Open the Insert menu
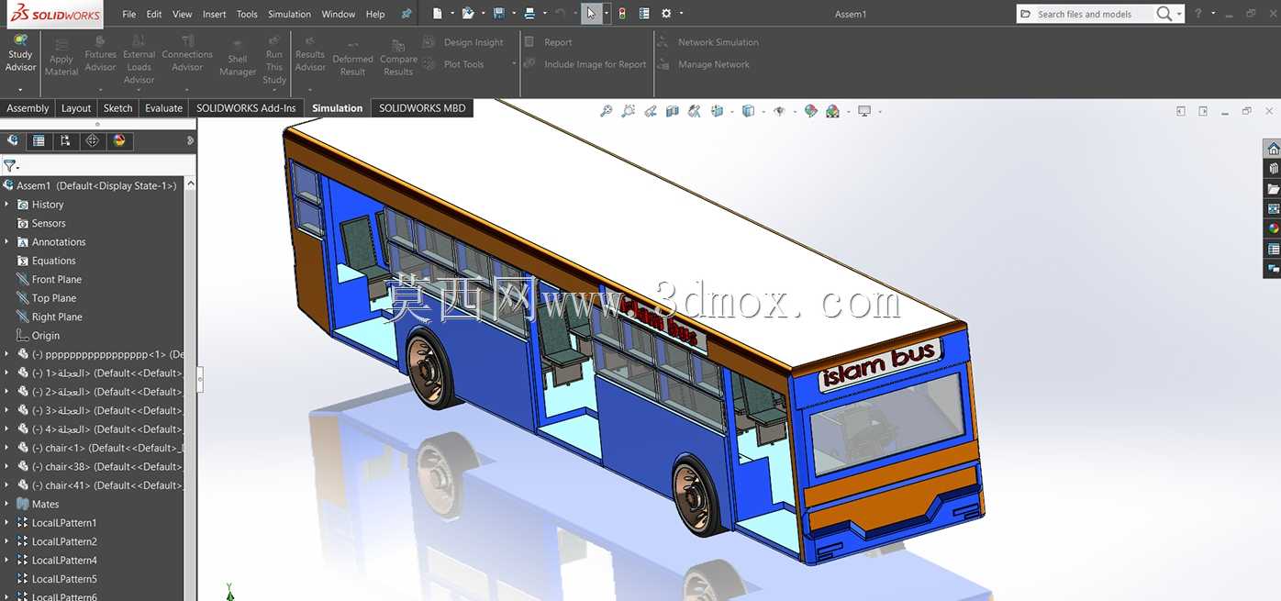This screenshot has width=1281, height=601. (x=215, y=14)
